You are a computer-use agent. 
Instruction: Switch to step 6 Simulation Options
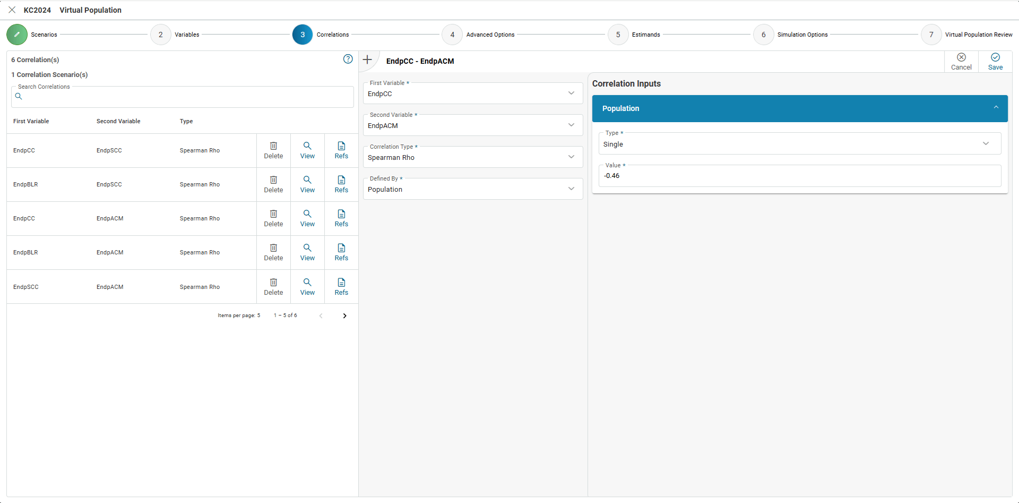pos(790,35)
